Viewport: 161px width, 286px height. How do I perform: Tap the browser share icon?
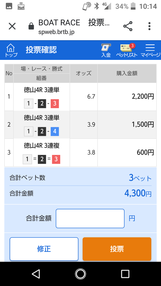(128, 26)
